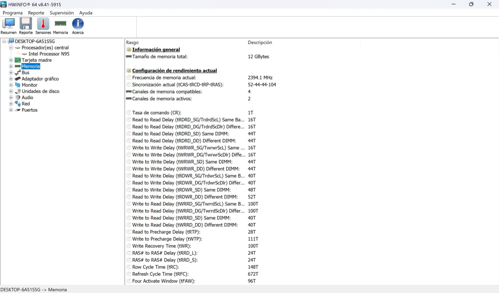Open the Resumen summary toolbar icon

[x=8, y=24]
